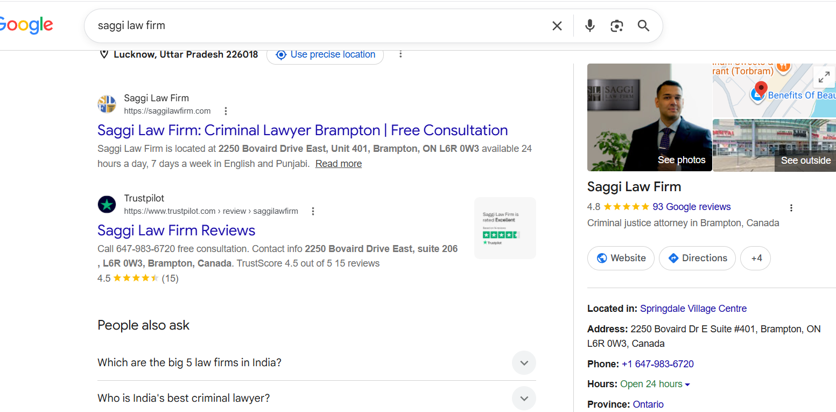Open the Trustpilot rating thumbnail image
The width and height of the screenshot is (836, 412).
[x=505, y=228]
